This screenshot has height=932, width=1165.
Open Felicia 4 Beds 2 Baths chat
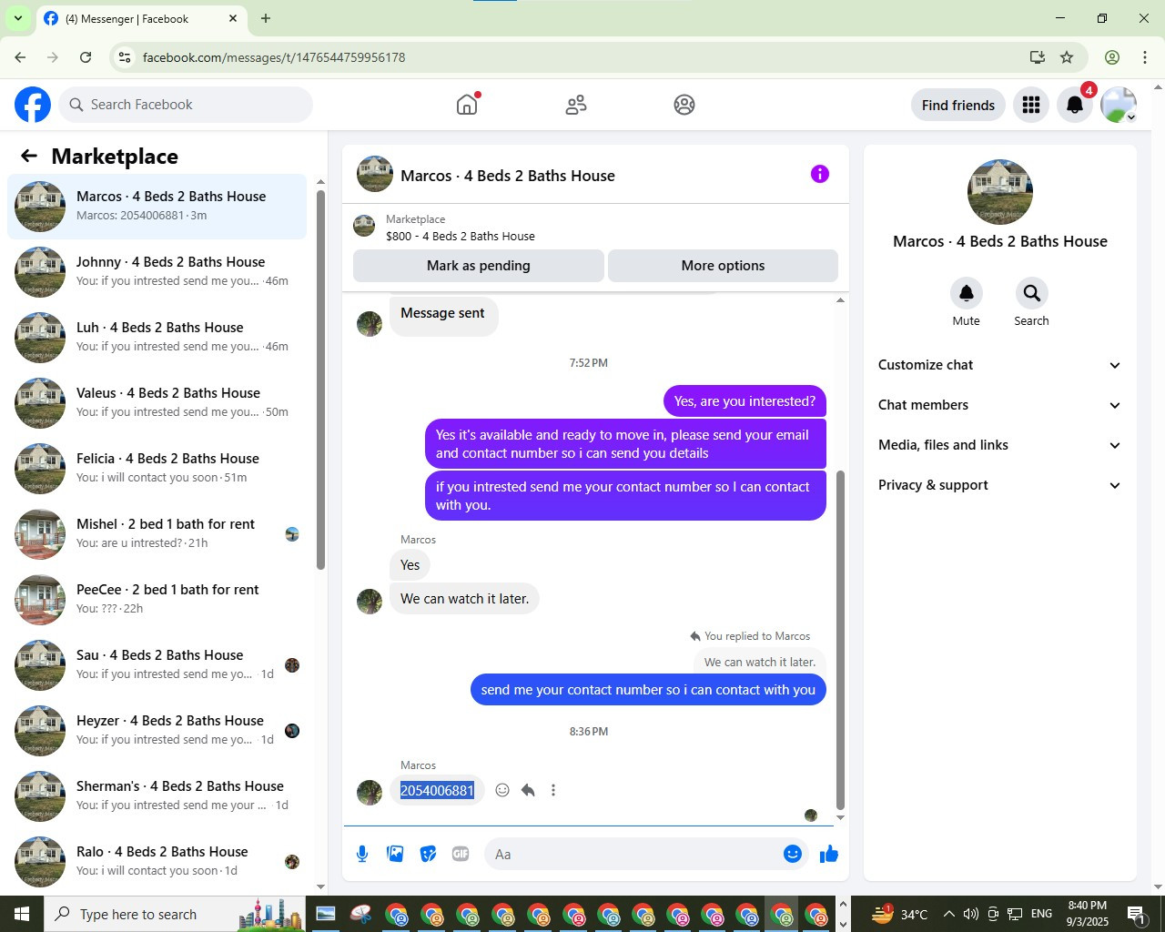(157, 468)
